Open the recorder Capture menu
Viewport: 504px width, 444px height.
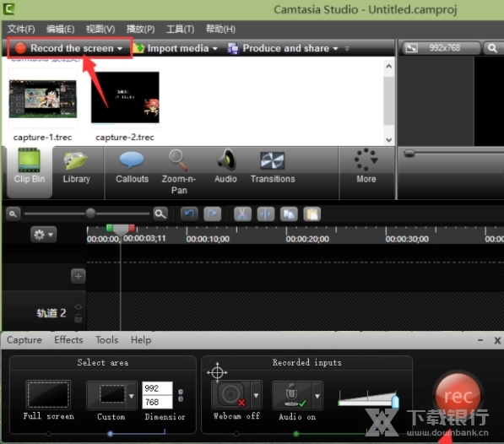[24, 340]
